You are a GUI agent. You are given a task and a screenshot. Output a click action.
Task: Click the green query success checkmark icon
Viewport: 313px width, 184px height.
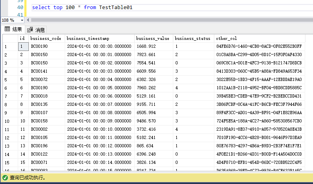coord(5,178)
